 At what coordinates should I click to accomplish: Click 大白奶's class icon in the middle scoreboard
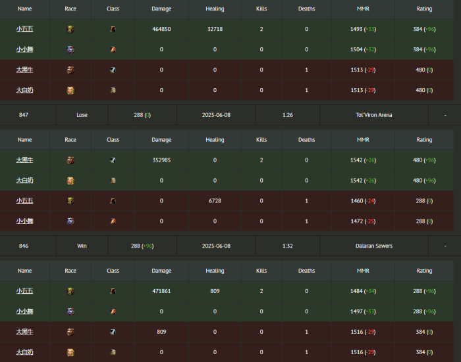[x=113, y=180]
